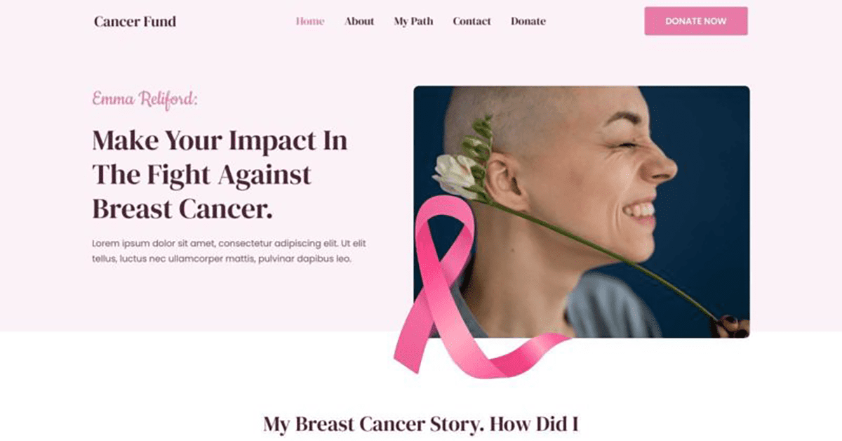Click the white flower behind the ear
The image size is (842, 441).
click(455, 175)
